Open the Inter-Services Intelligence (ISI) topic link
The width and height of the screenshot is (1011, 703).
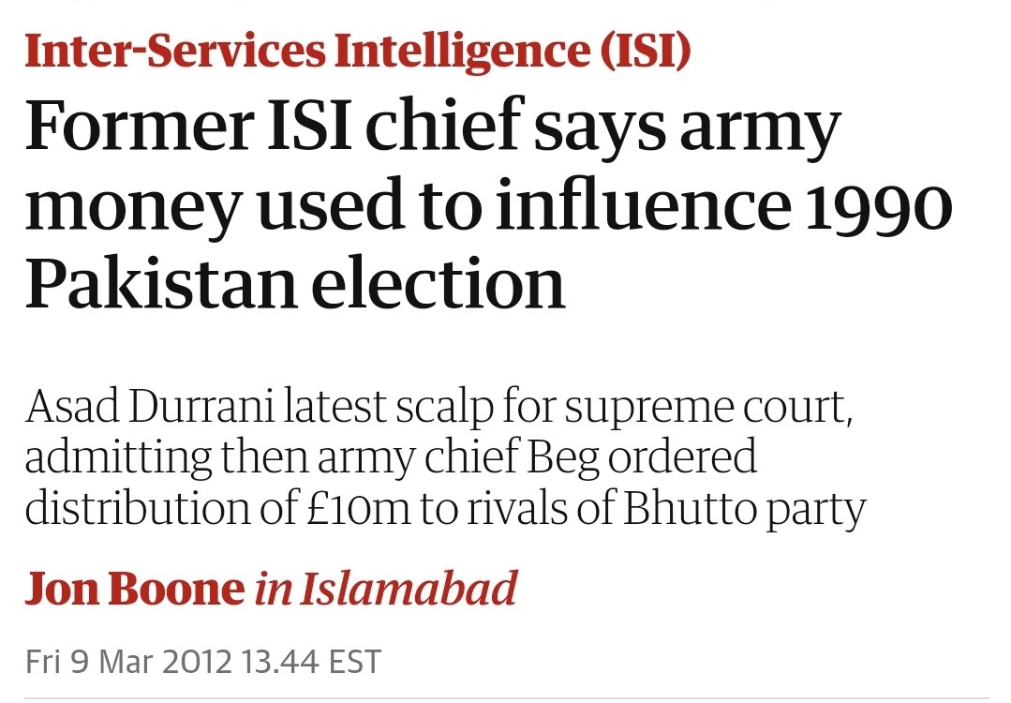(x=358, y=52)
